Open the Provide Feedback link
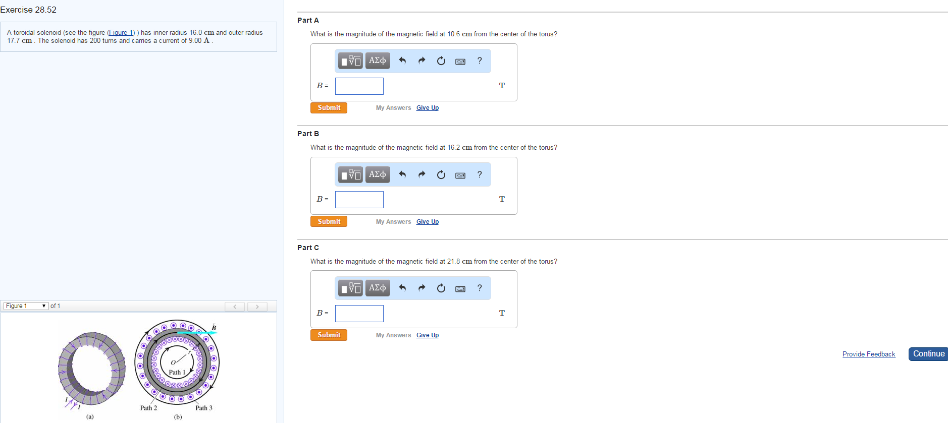The width and height of the screenshot is (948, 423). (x=868, y=354)
